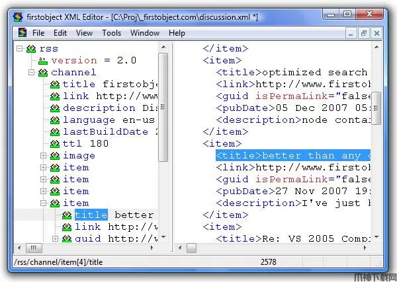Click the rss element icon
The width and height of the screenshot is (397, 282).
point(31,48)
